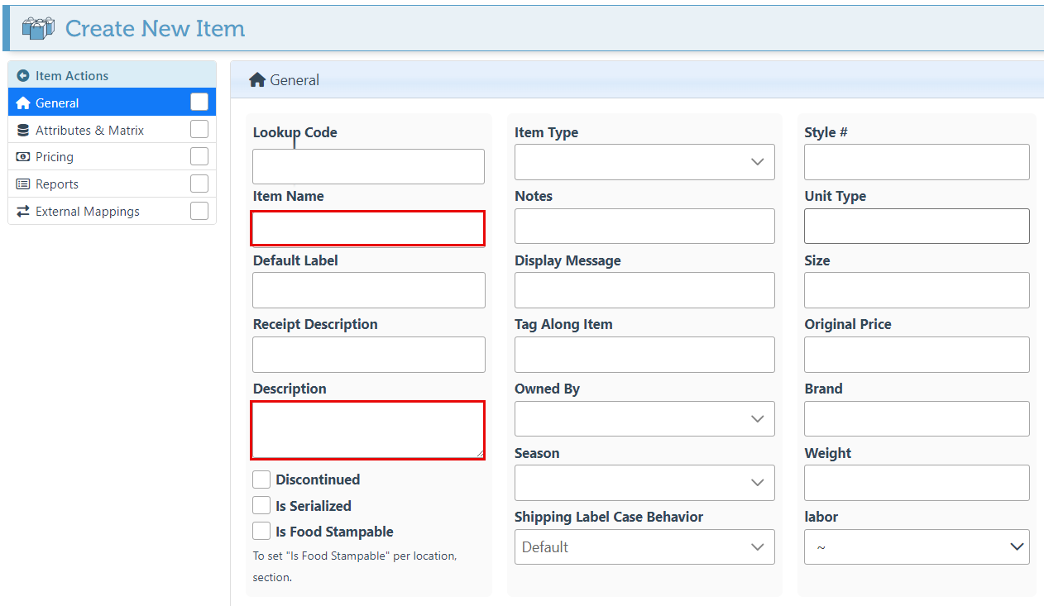Tick the checkbox on the Reports row
This screenshot has width=1044, height=606.
[x=199, y=184]
